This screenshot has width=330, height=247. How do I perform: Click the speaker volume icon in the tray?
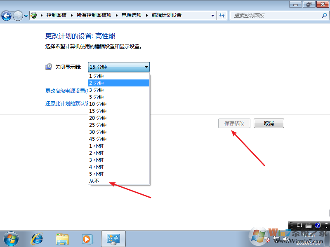[286, 239]
